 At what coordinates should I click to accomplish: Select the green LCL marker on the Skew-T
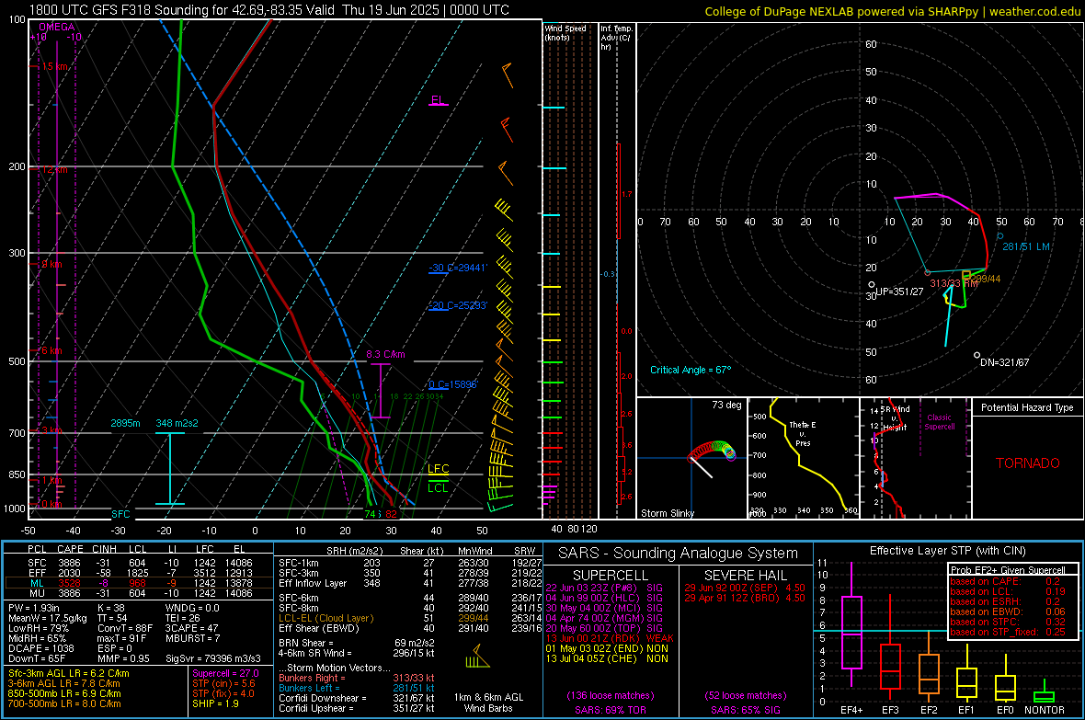pyautogui.click(x=438, y=487)
